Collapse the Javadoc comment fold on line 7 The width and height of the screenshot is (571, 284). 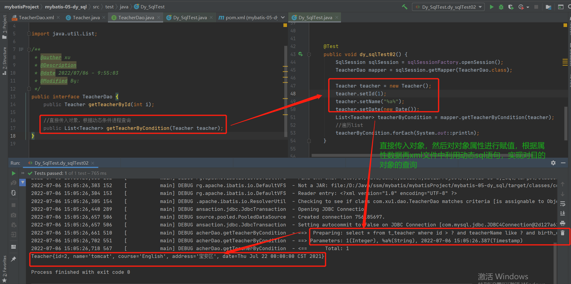click(29, 49)
